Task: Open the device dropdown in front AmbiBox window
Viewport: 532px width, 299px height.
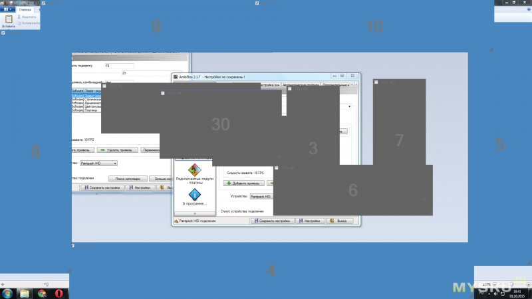Action: tap(261, 196)
